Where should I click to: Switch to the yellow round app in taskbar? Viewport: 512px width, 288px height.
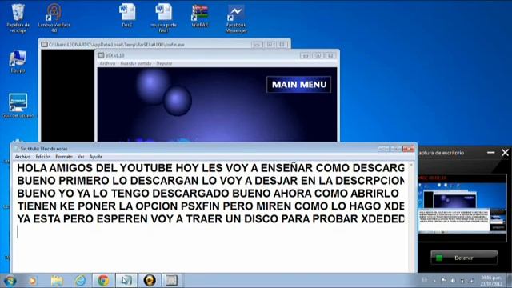click(x=150, y=281)
